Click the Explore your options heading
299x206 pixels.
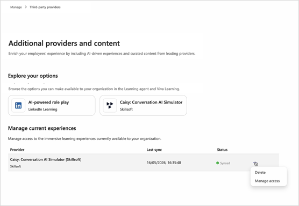[33, 76]
